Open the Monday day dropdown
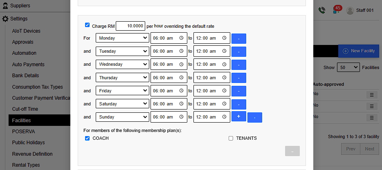The width and height of the screenshot is (382, 170). click(123, 38)
